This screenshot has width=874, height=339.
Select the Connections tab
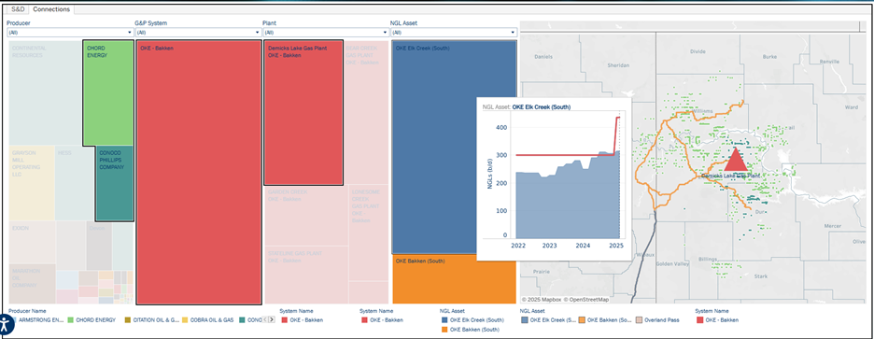tap(51, 9)
